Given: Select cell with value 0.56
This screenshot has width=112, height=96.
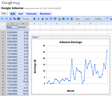Looking at the screenshot, I should [23, 32].
